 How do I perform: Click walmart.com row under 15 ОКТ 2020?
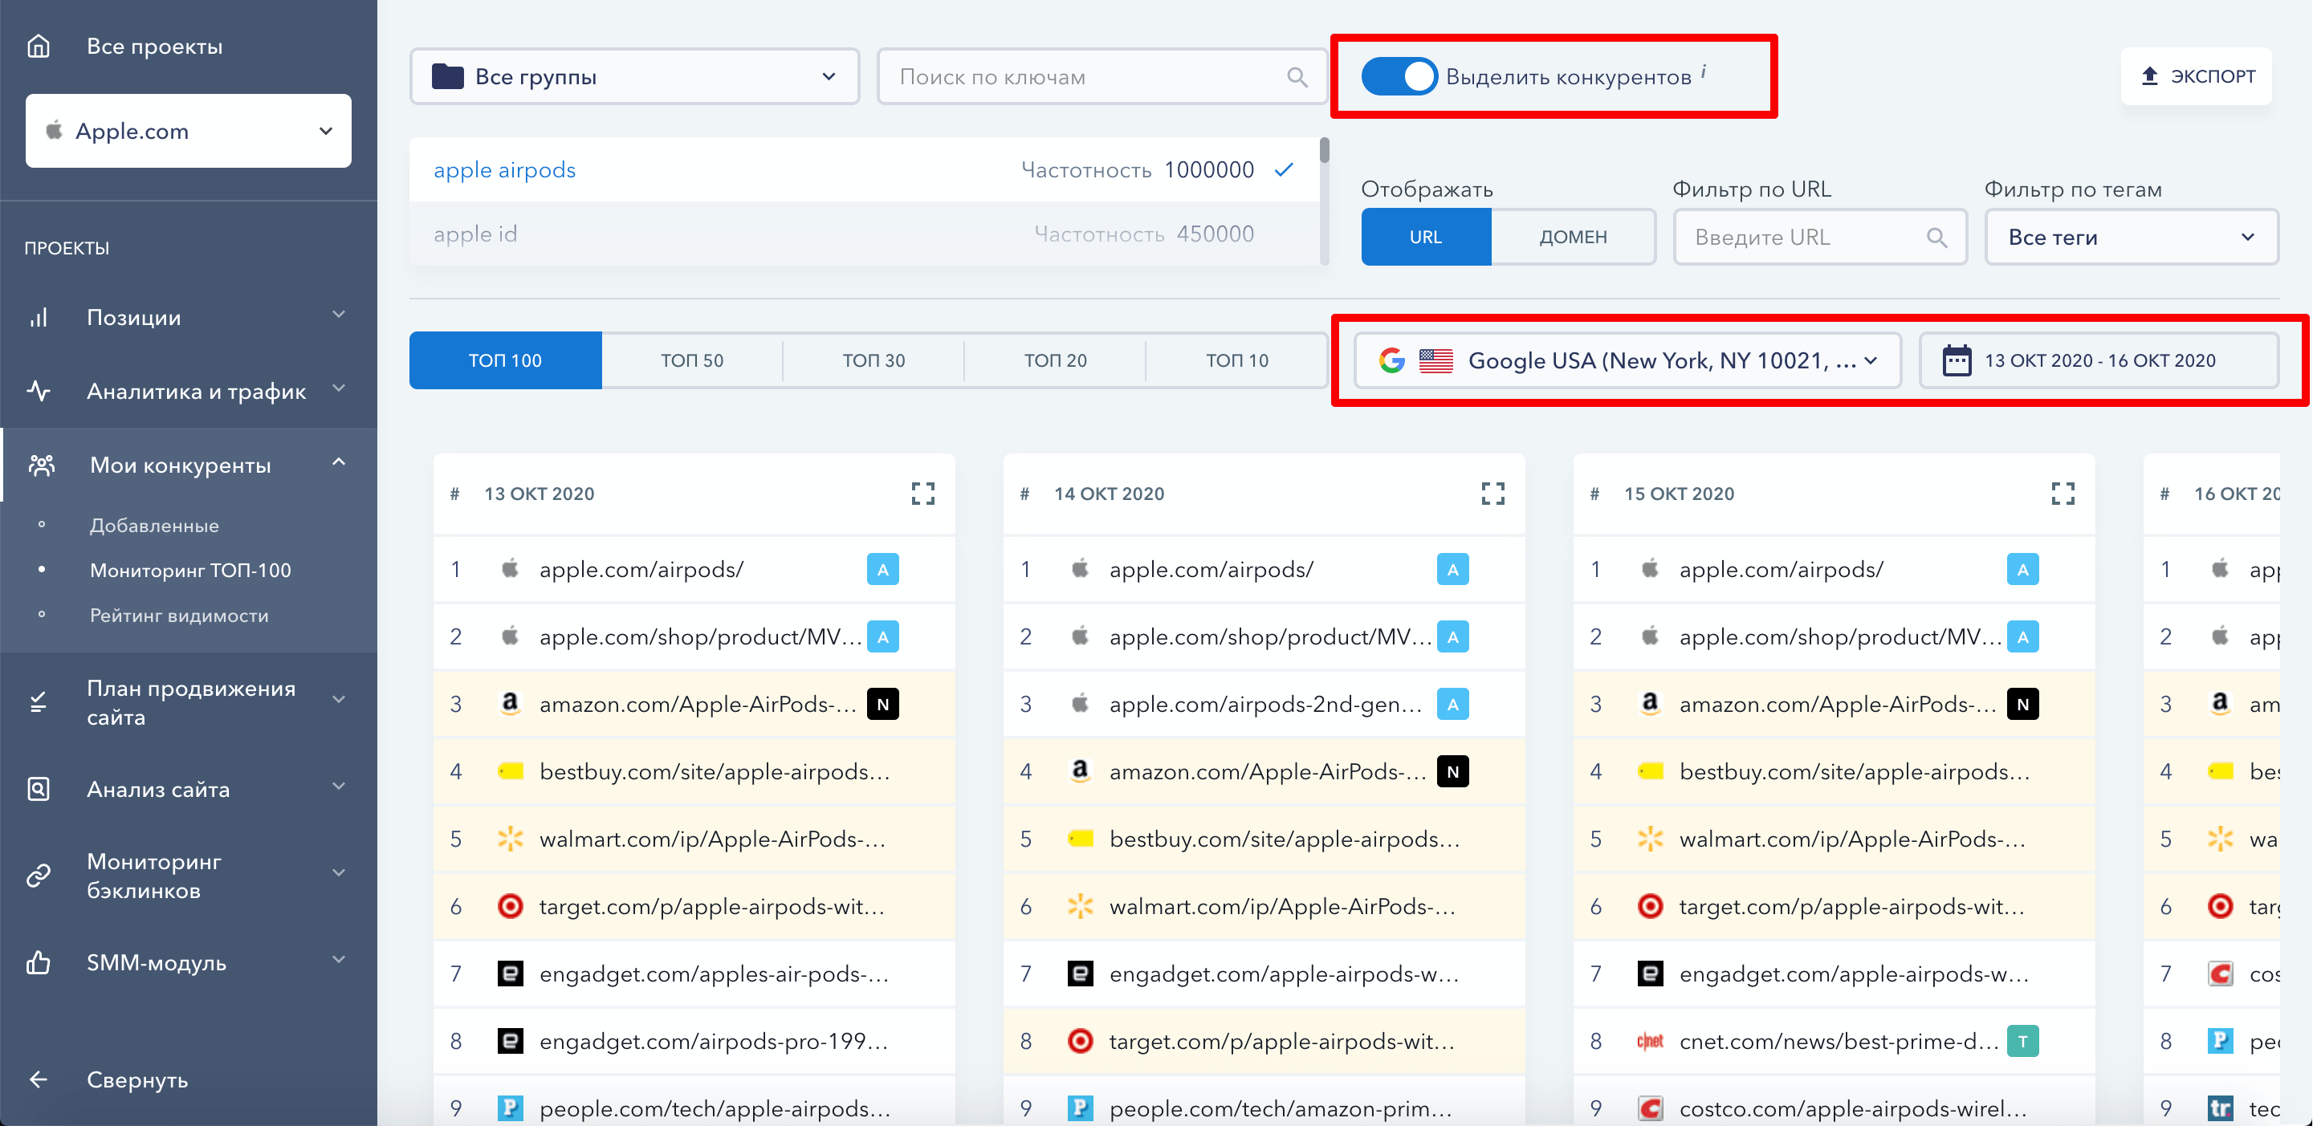click(1834, 839)
